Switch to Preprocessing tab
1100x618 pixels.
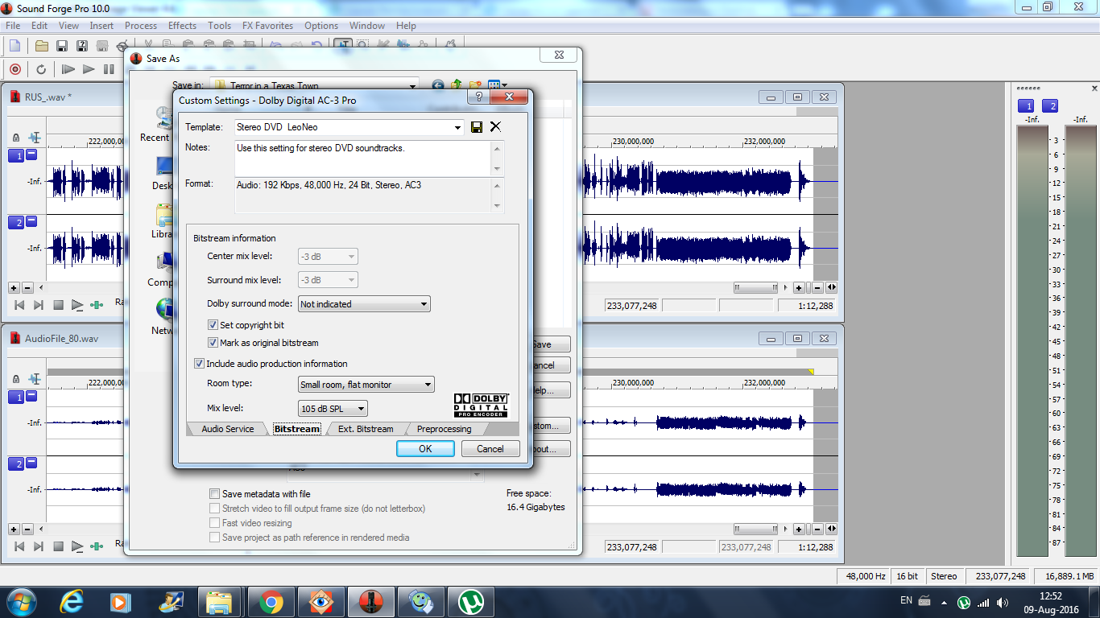click(x=444, y=429)
